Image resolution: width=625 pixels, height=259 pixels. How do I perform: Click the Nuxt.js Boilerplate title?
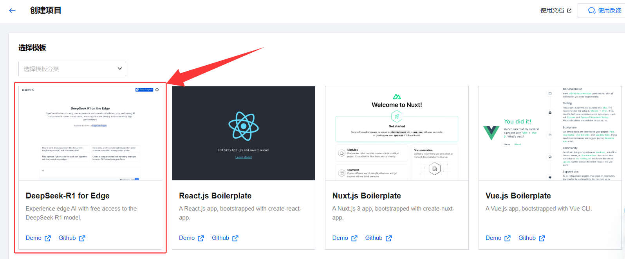367,196
